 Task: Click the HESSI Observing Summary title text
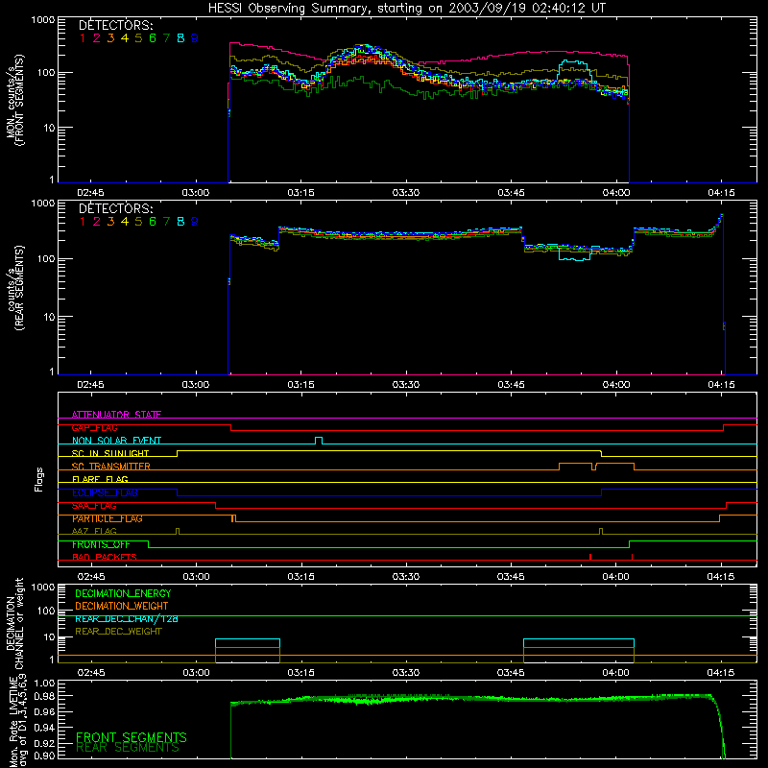coord(406,9)
